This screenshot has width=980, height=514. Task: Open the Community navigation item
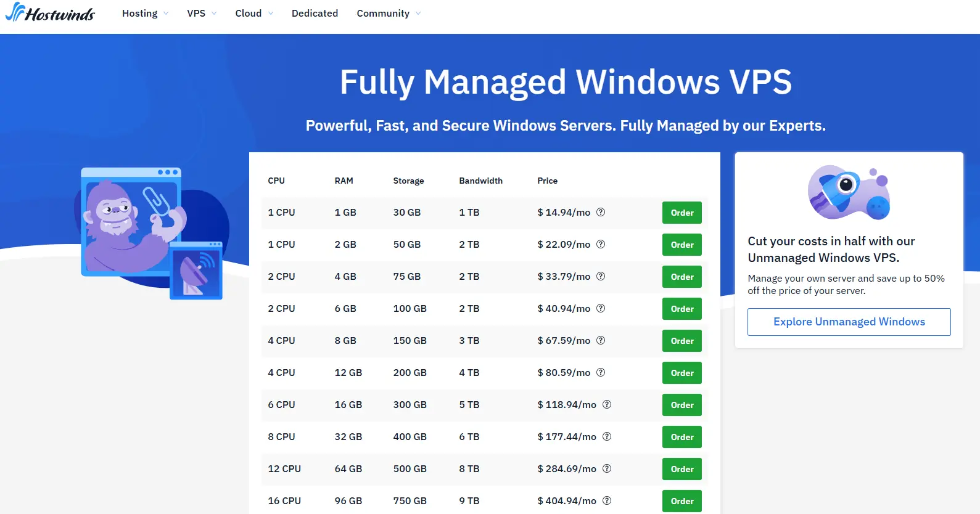(x=383, y=14)
